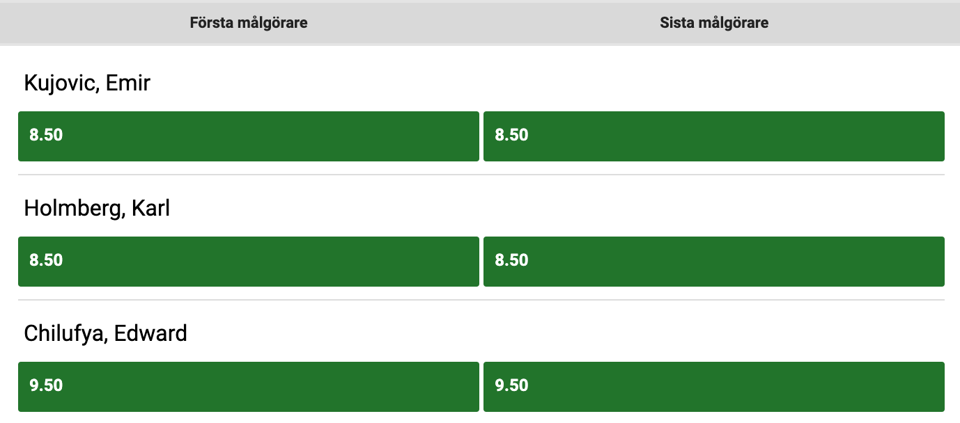Choose Chilufya first goalscorer at 9.50

tap(249, 386)
